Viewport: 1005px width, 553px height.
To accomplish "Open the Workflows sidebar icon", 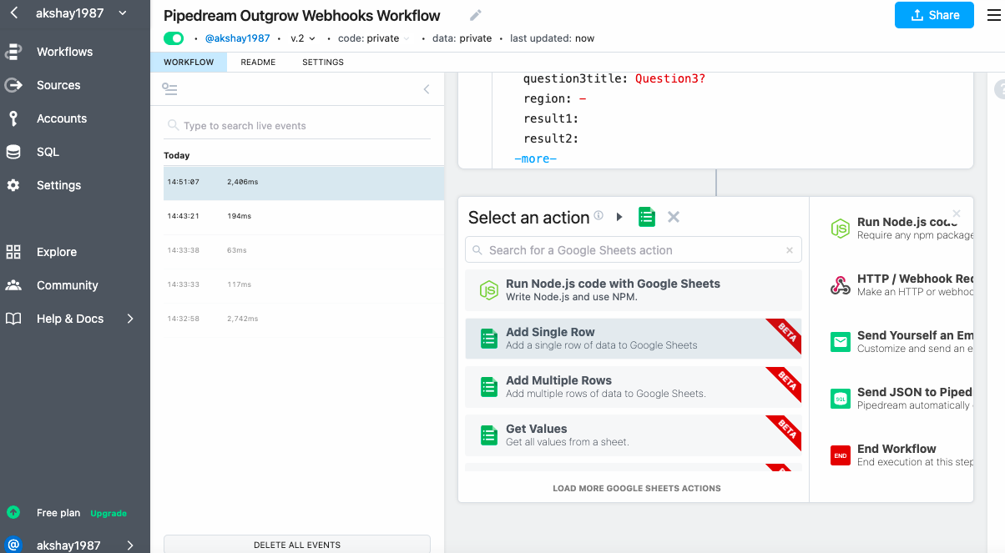I will coord(13,52).
